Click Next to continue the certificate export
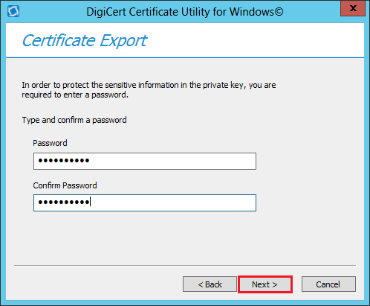 (265, 284)
